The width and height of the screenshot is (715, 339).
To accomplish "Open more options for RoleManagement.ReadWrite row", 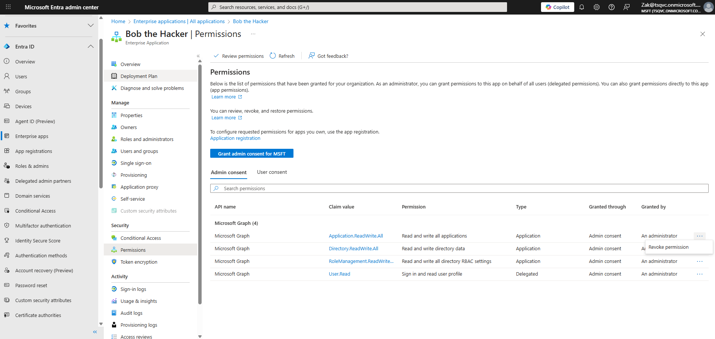I will pos(699,261).
